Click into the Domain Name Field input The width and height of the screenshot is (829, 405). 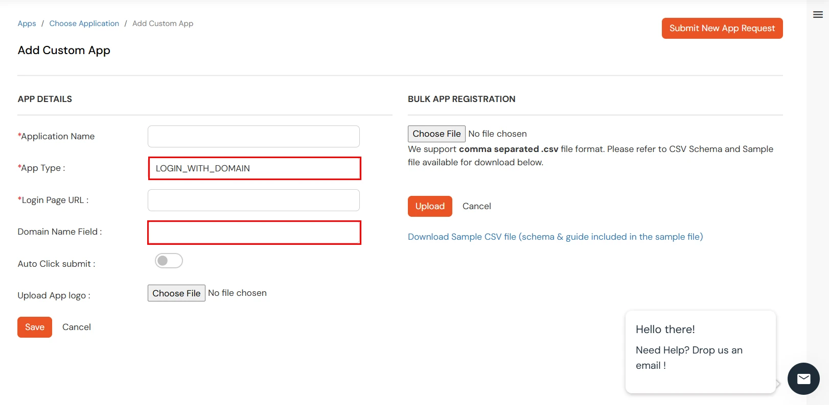tap(255, 233)
